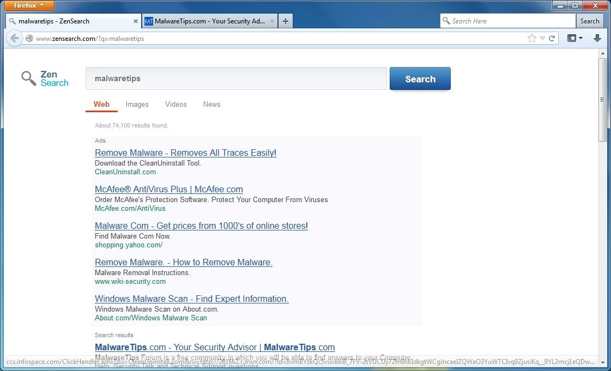Viewport: 611px width, 371px height.
Task: Go back with the back arrow
Action: [x=14, y=38]
